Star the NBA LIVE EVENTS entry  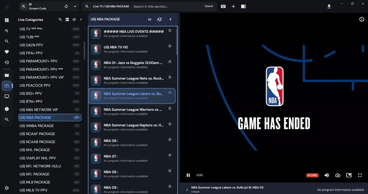click(x=170, y=30)
